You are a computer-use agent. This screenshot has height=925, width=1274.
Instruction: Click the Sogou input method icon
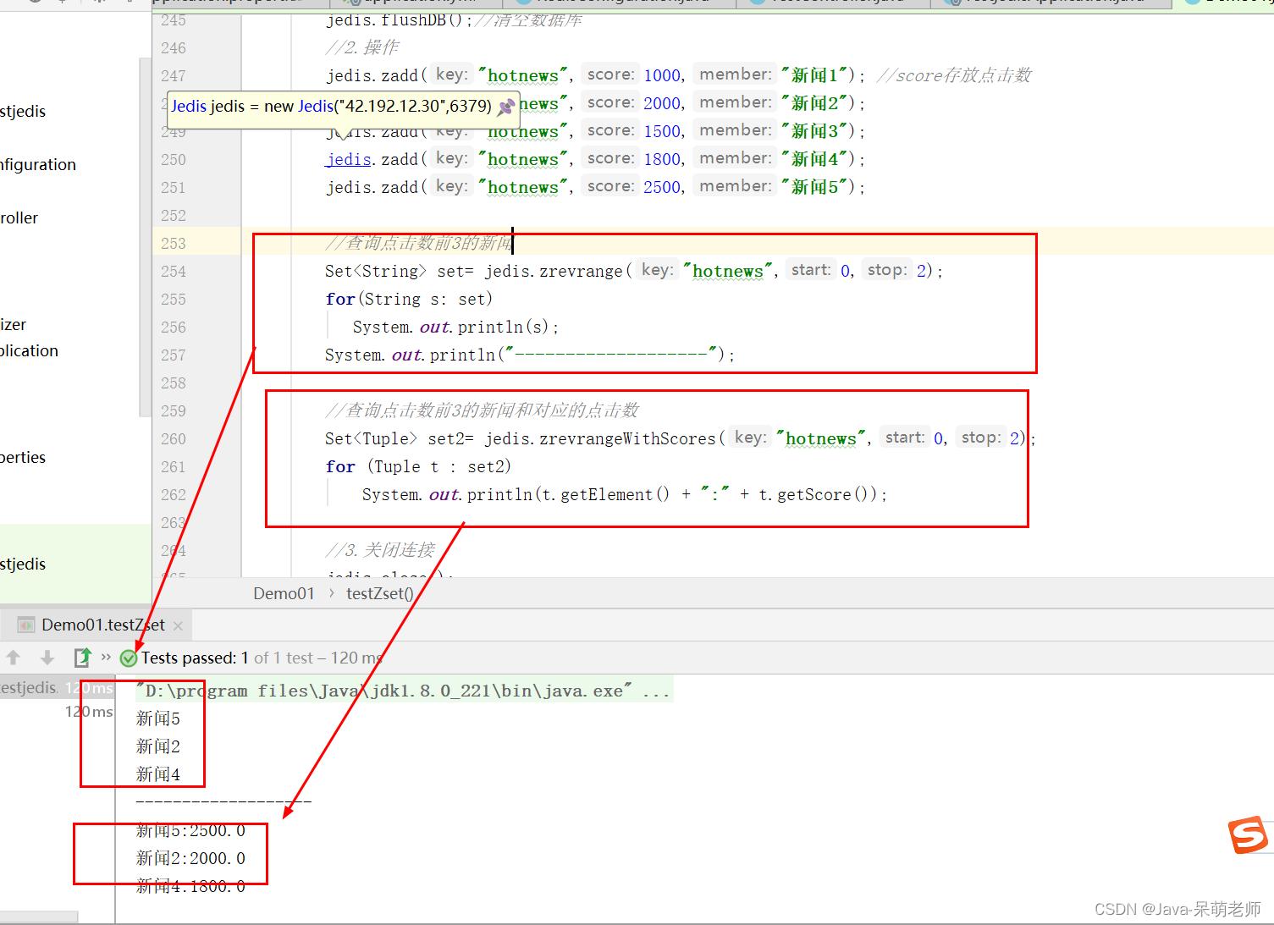[x=1248, y=836]
